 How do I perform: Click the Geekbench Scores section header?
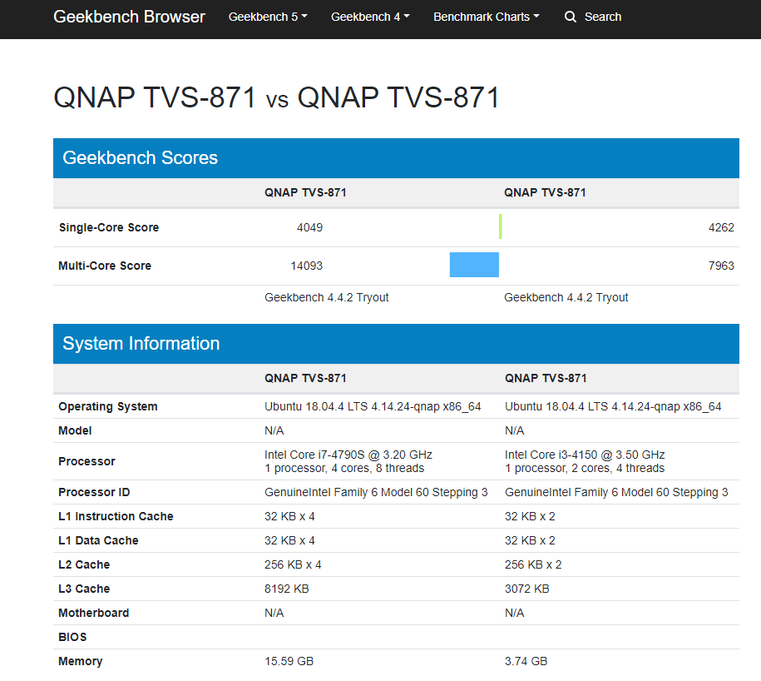tap(396, 158)
